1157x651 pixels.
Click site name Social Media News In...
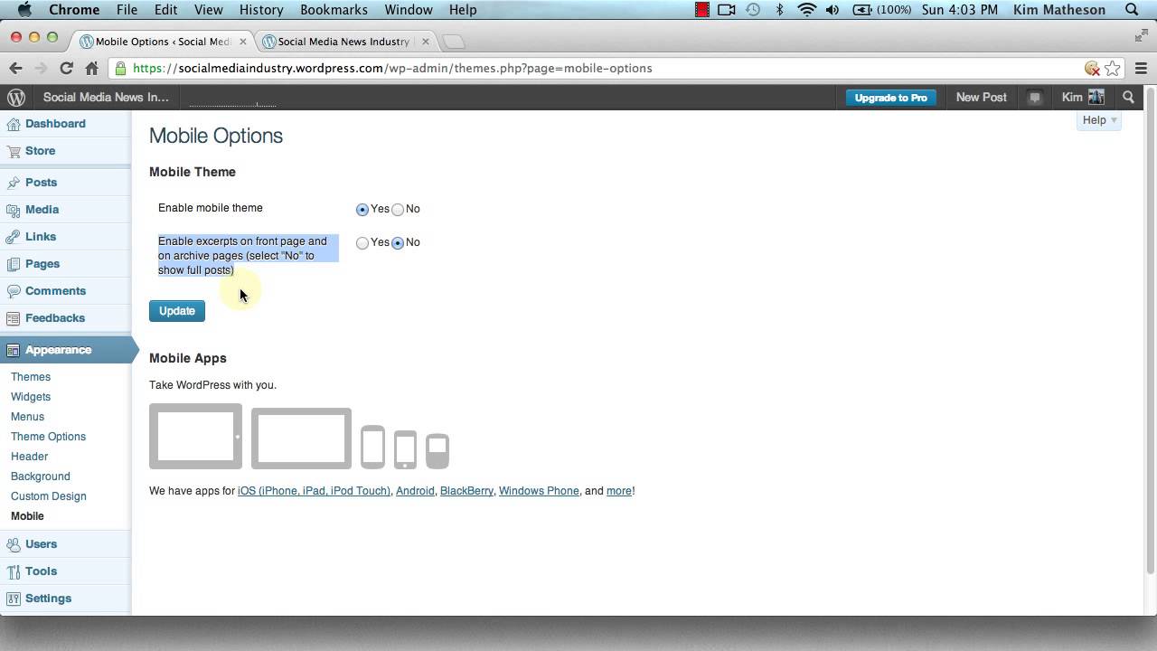tap(106, 98)
